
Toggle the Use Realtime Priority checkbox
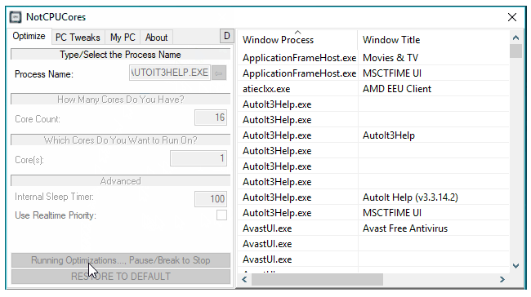(x=222, y=215)
